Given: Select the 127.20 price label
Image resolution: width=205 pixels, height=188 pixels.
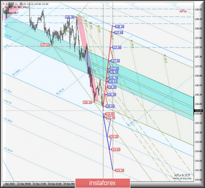Looking at the screenshot, I should click(x=115, y=61).
